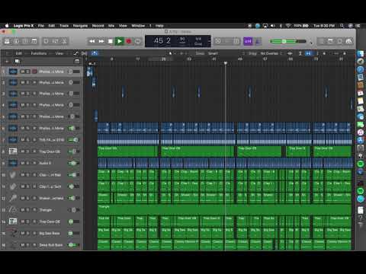Click the Trap Door GB drum machine icon, track 8

click(13, 151)
